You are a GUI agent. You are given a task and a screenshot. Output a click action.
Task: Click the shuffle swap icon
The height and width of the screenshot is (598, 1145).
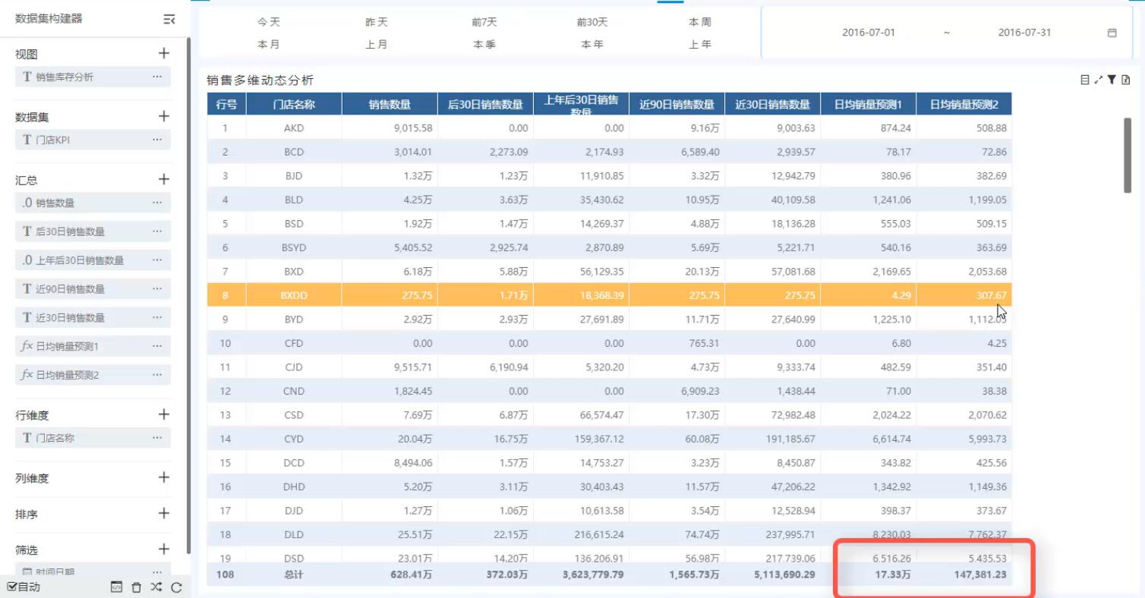[x=156, y=587]
